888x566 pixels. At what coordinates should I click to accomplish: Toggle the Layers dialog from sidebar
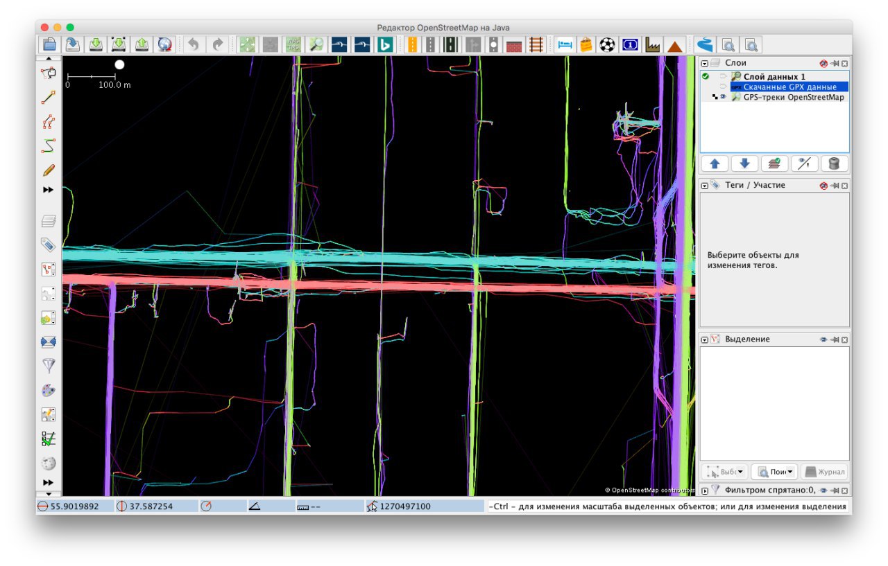49,222
